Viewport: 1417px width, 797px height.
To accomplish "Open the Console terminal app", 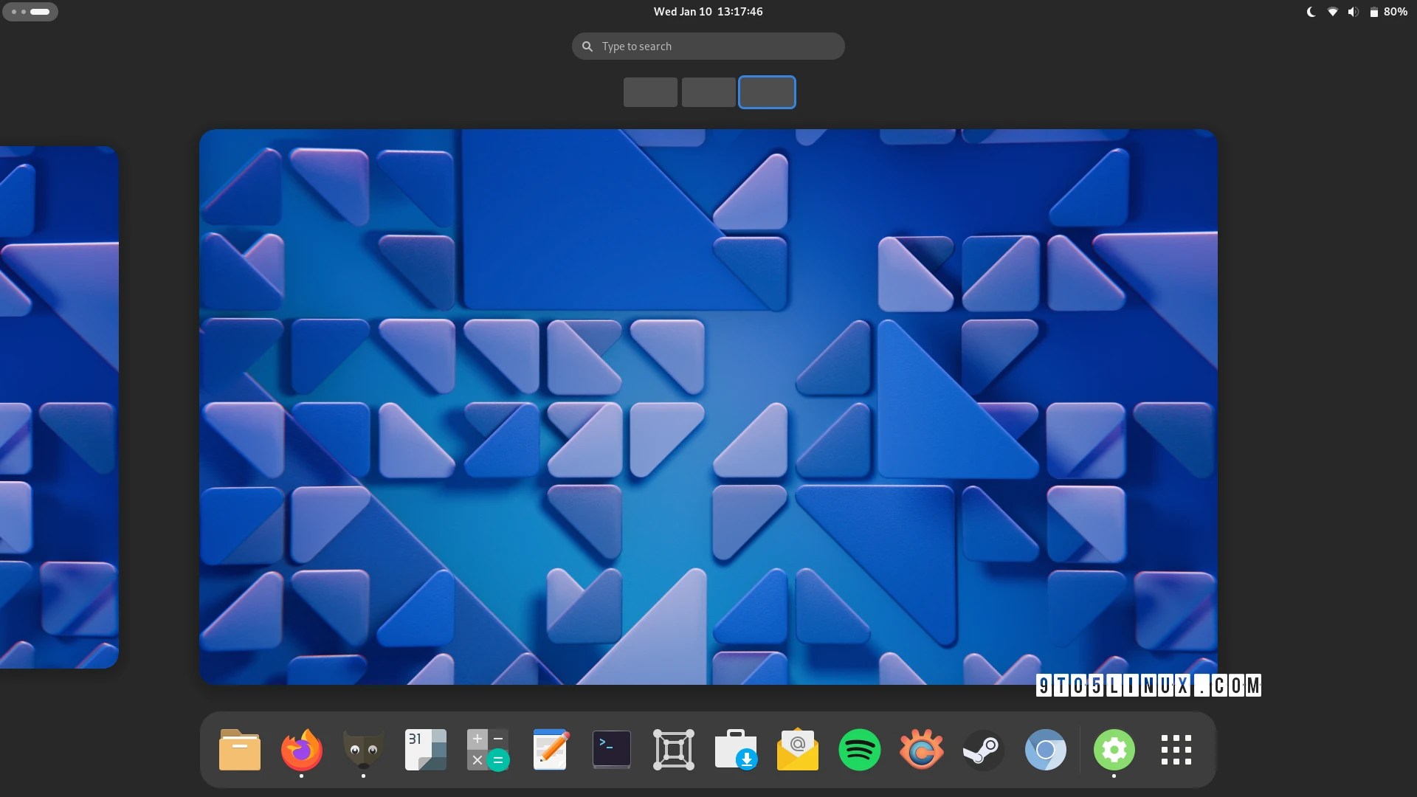I will coord(612,749).
